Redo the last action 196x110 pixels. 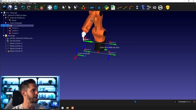(x=29, y=8)
